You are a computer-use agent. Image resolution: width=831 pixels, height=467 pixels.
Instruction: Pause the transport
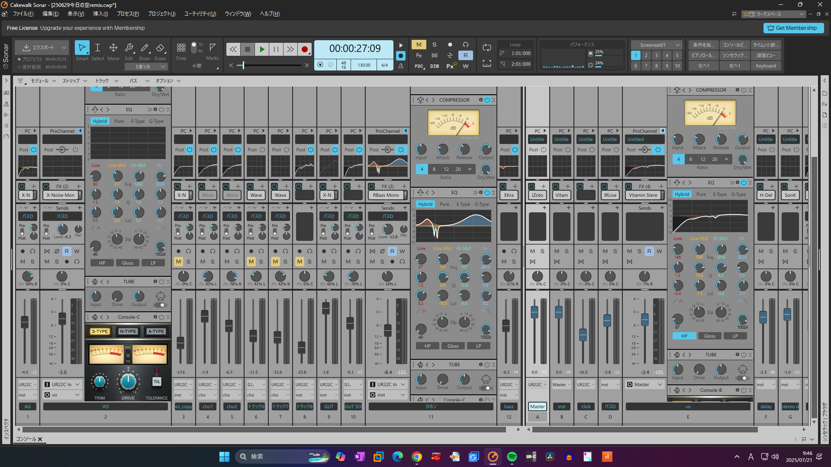(276, 49)
